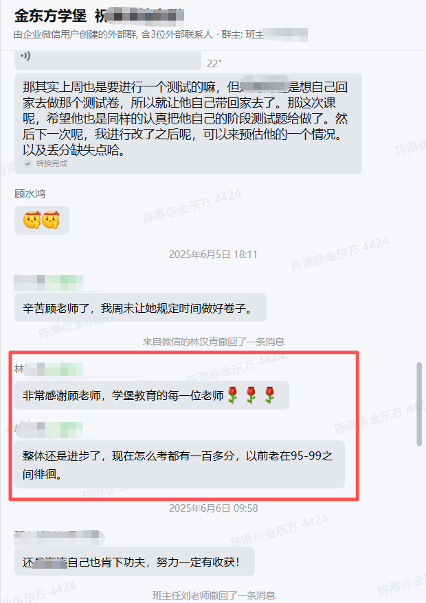
Task: Click the middle rose emoji
Action: coord(251,395)
